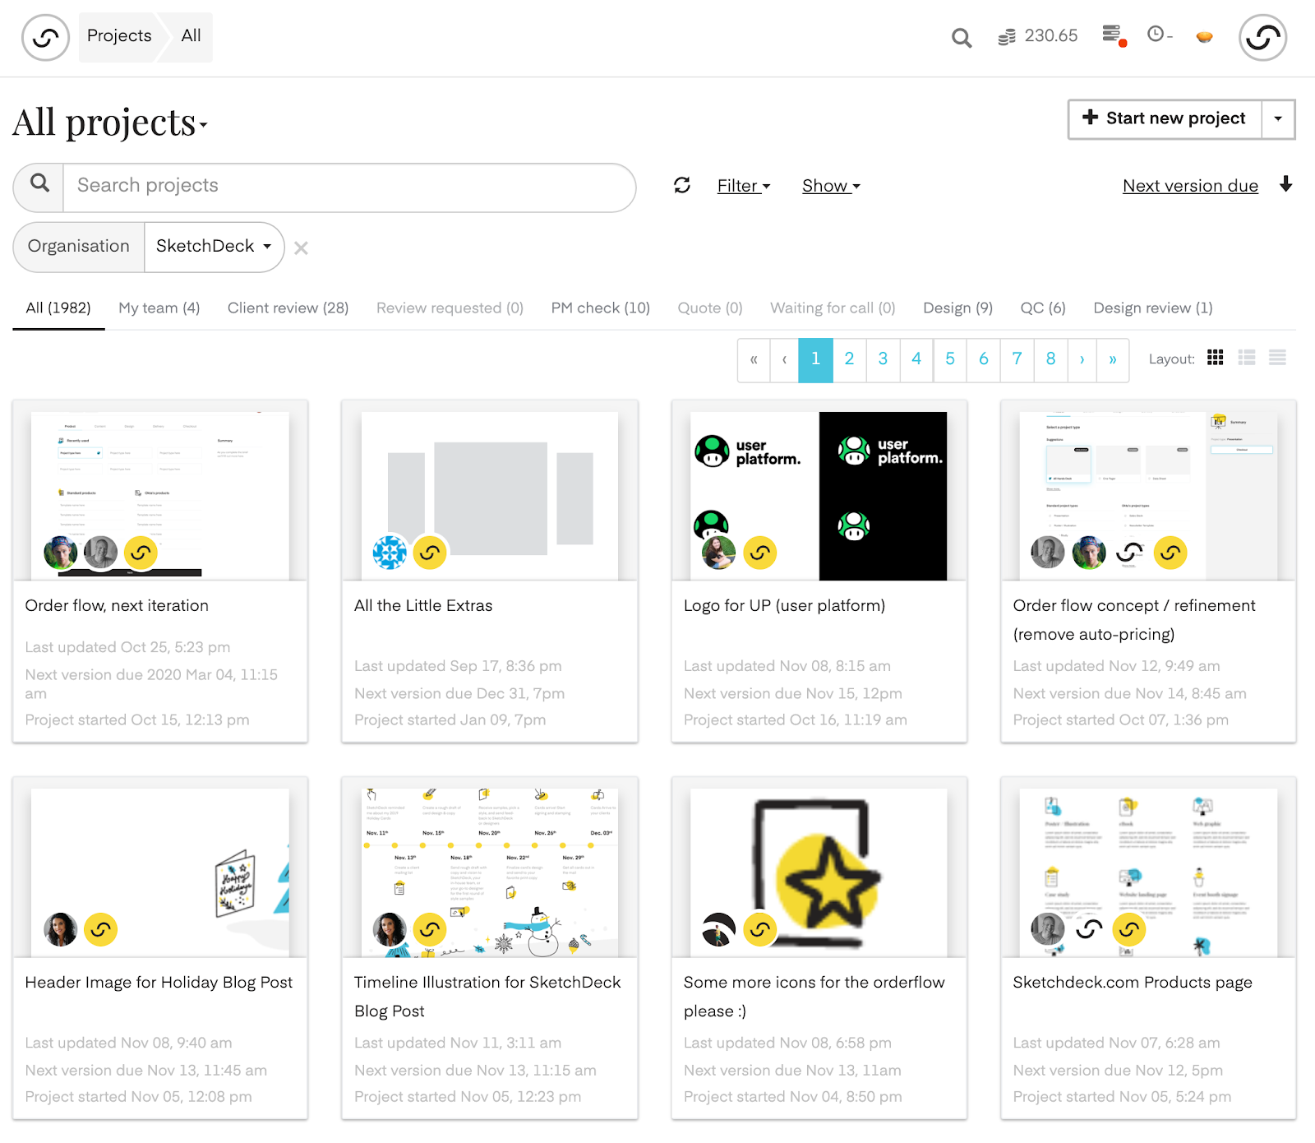Select the Waiting for call (0) tab
This screenshot has height=1143, width=1315.
pos(833,308)
